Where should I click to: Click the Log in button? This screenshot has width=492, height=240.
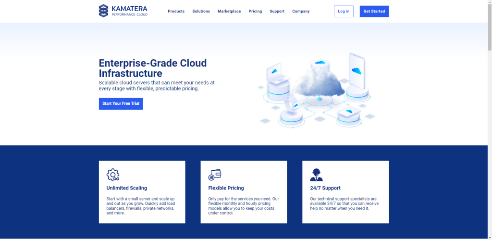344,11
